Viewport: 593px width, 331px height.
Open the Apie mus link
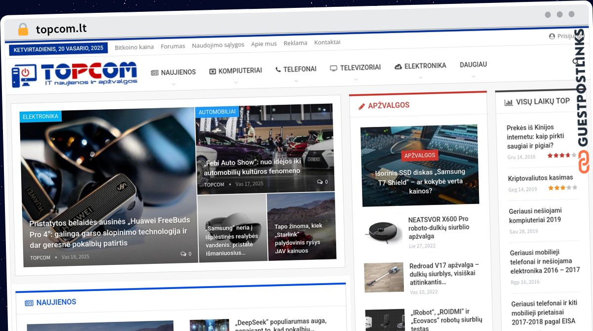tap(264, 43)
